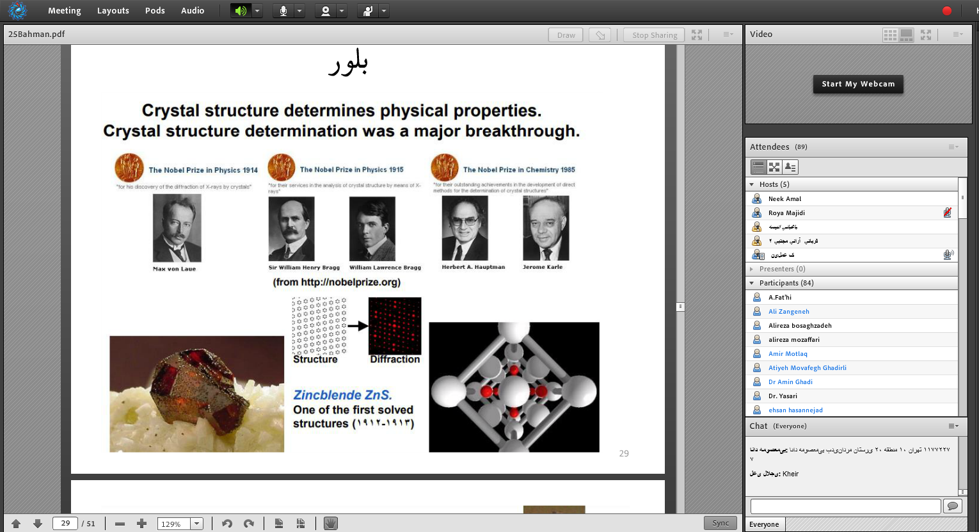Select participant Amir Motlaq
This screenshot has width=979, height=532.
tap(852, 353)
